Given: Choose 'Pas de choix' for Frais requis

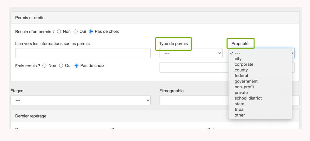Looking at the screenshot, I should 77,66.
